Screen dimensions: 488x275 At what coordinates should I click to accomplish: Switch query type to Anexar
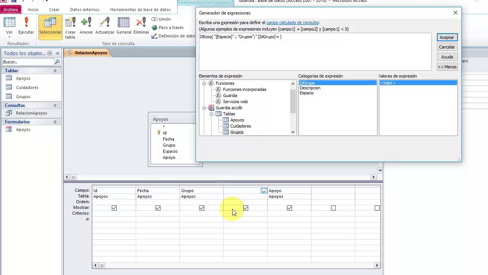(x=86, y=26)
